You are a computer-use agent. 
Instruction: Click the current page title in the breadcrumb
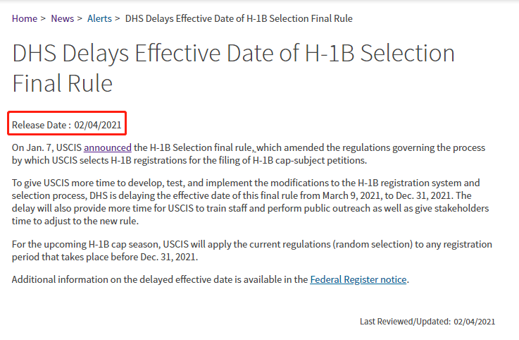point(239,18)
